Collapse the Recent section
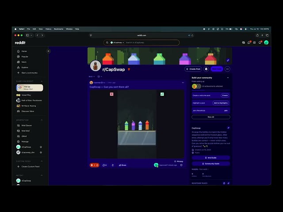This screenshot has height=212, width=283. (42, 175)
